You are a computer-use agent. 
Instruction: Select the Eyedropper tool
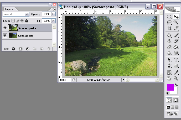click(x=176, y=72)
